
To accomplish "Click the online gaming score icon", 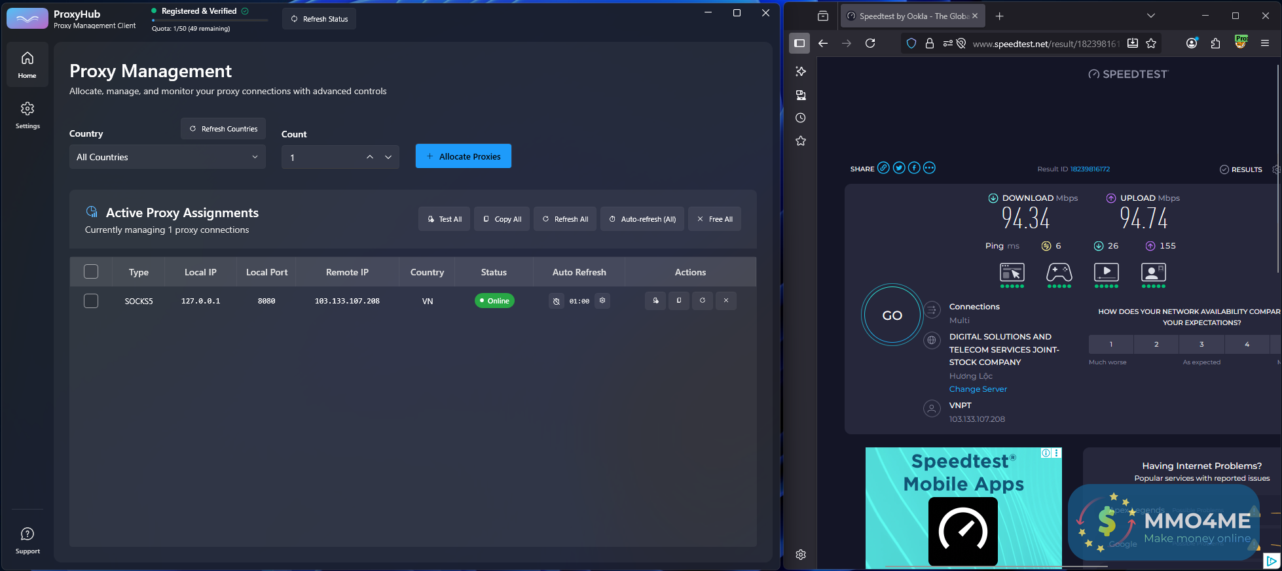I will click(x=1059, y=272).
